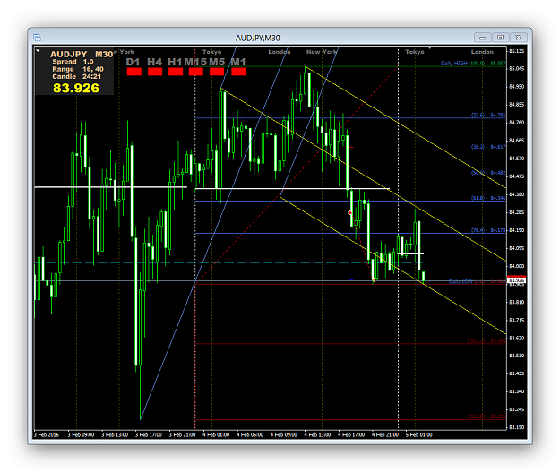
Task: Click the 4 Feb 05:00 time label
Action: pyautogui.click(x=250, y=435)
